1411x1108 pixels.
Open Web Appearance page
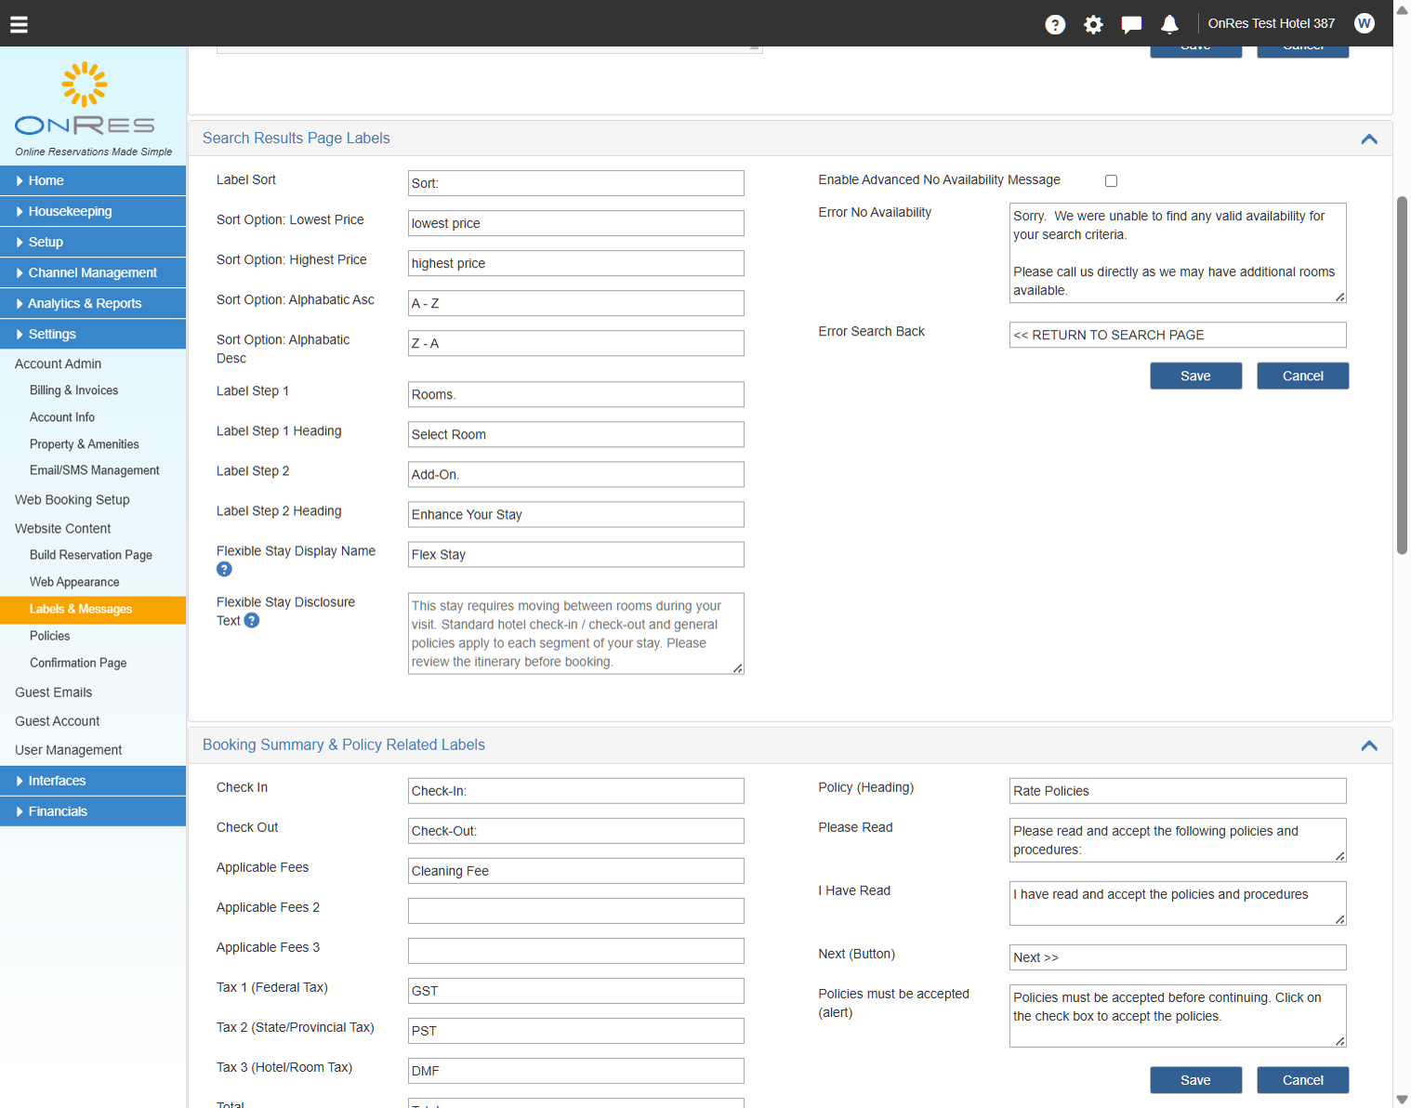(74, 582)
